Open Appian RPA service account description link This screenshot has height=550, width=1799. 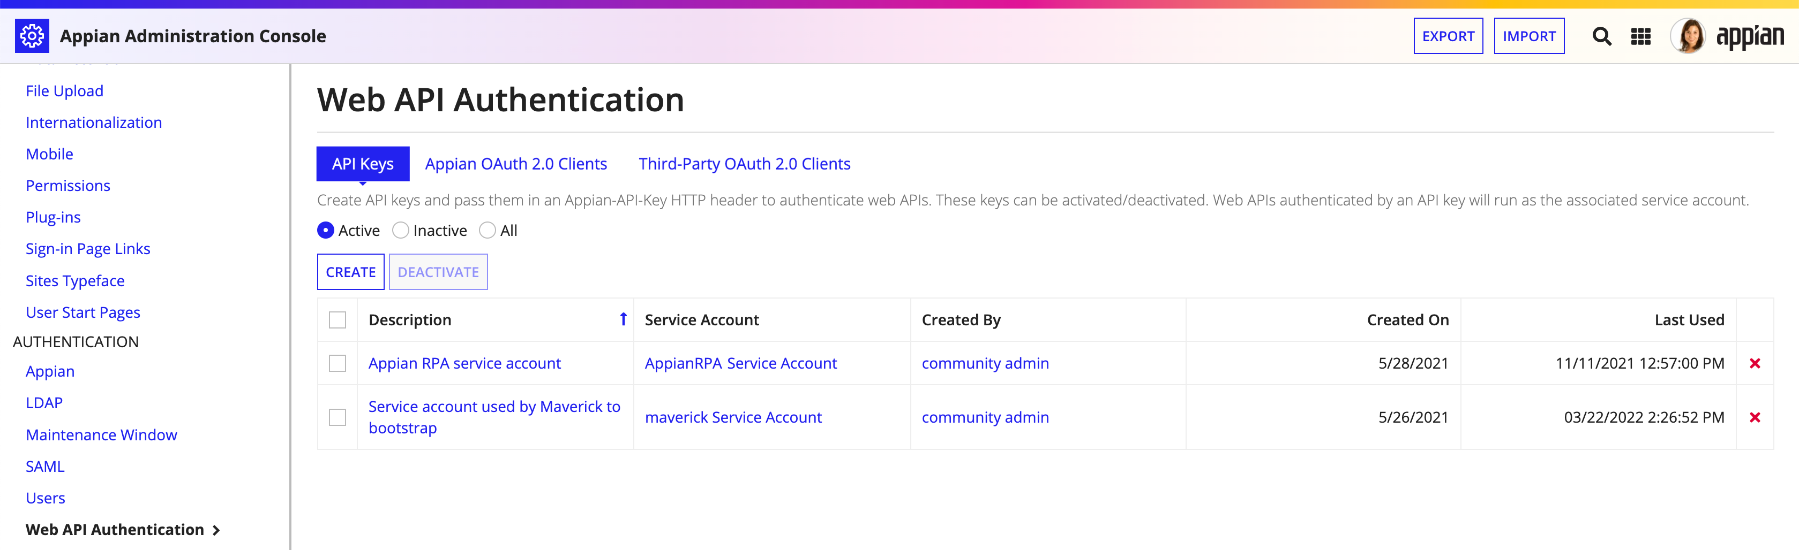(464, 363)
